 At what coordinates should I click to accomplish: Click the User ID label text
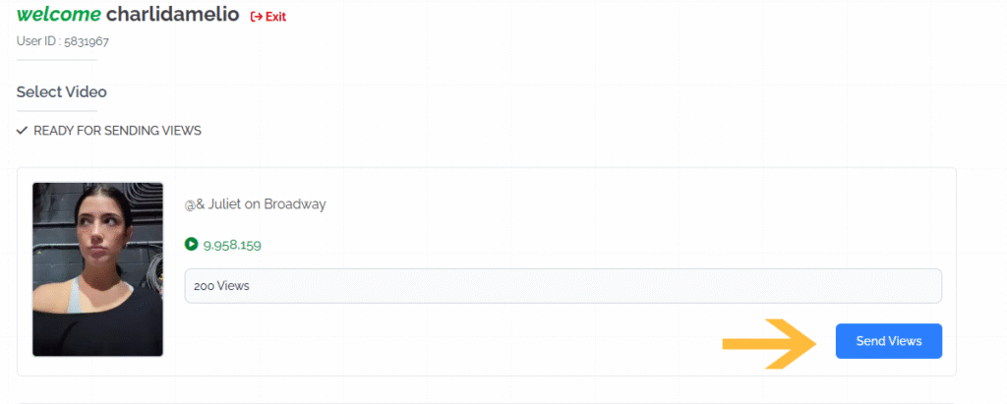38,42
